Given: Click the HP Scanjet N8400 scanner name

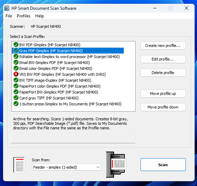Looking at the screenshot, I should (46, 26).
